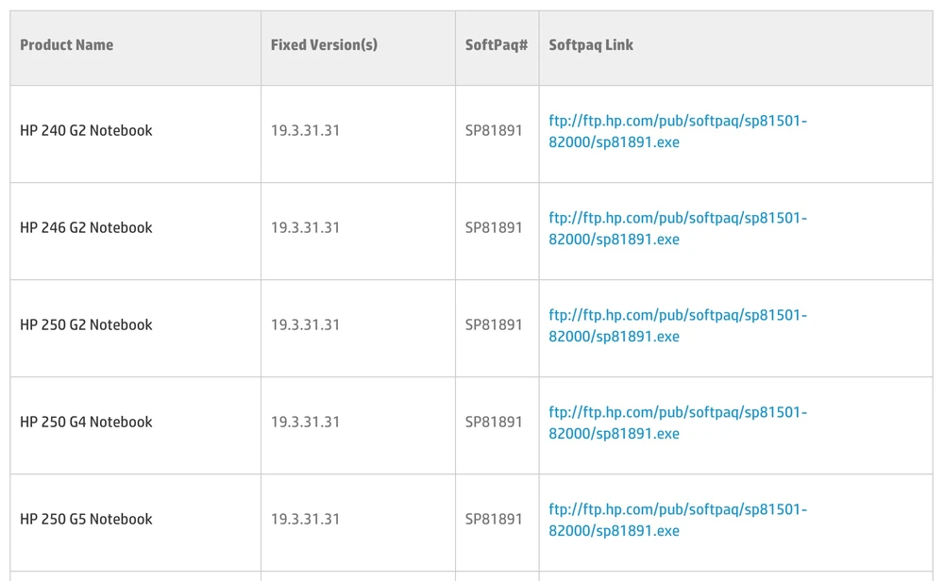
Task: Click the fixed version in HP 250 G2 row
Action: click(305, 325)
